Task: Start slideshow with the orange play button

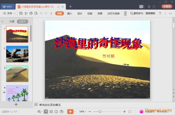Action: 70,112
